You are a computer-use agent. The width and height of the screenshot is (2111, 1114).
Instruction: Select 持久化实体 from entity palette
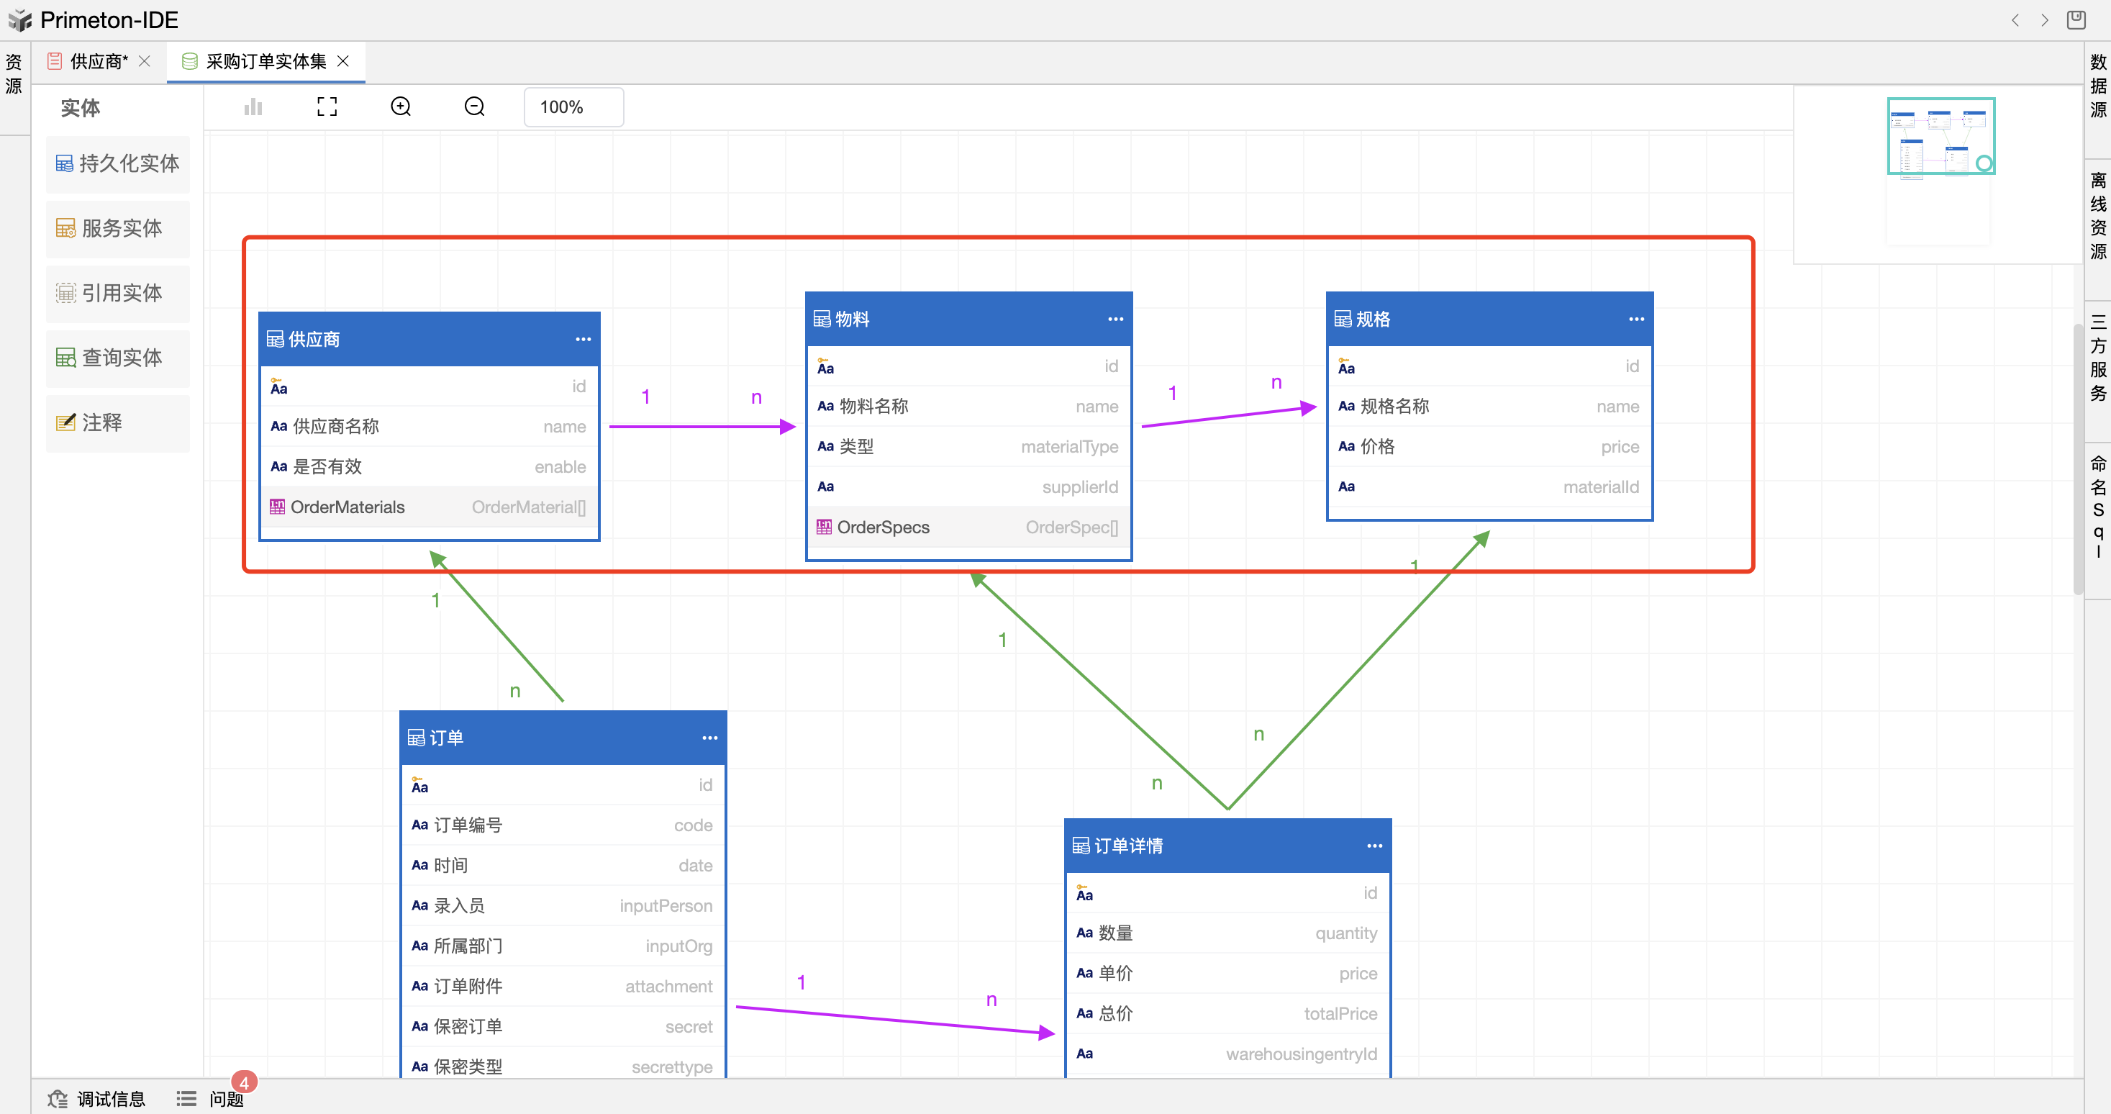click(x=118, y=164)
